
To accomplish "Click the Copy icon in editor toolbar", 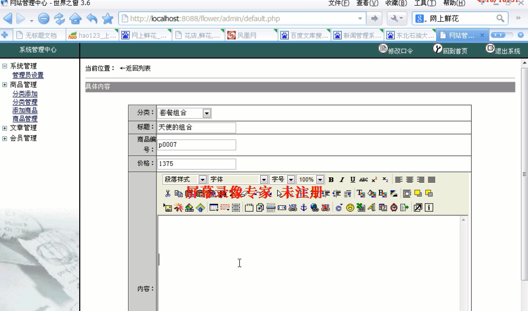I will pos(178,193).
